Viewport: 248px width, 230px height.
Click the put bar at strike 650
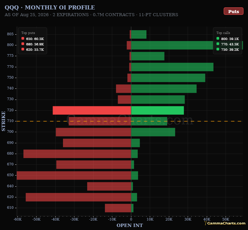tap(74, 176)
